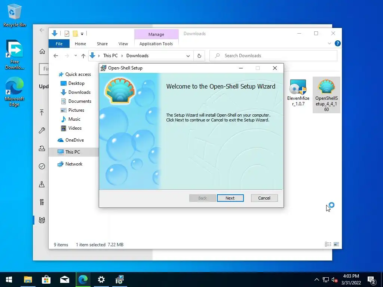383x287 pixels.
Task: Click the network tray icon
Action: [x=326, y=280]
